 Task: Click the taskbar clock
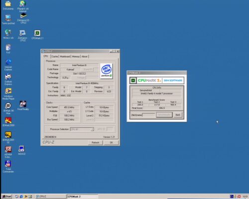pyautogui.click(x=245, y=197)
